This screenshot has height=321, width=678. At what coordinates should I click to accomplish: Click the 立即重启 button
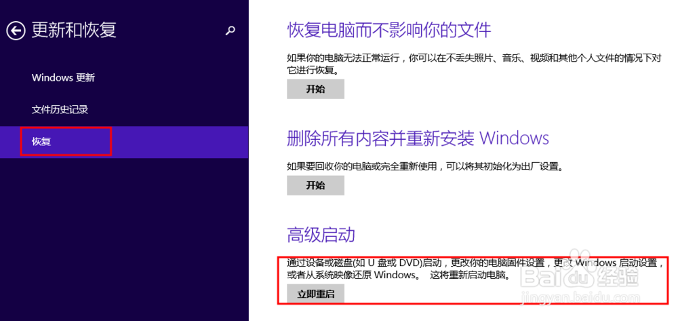315,294
